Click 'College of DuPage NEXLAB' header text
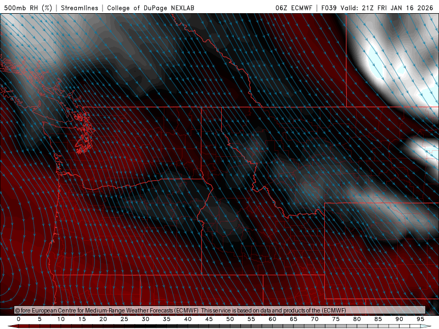439x329 pixels. pyautogui.click(x=150, y=8)
